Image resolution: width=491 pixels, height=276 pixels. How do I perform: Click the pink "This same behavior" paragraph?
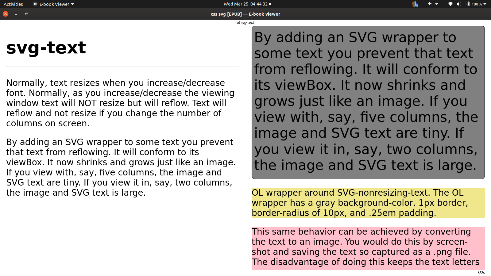[368, 248]
